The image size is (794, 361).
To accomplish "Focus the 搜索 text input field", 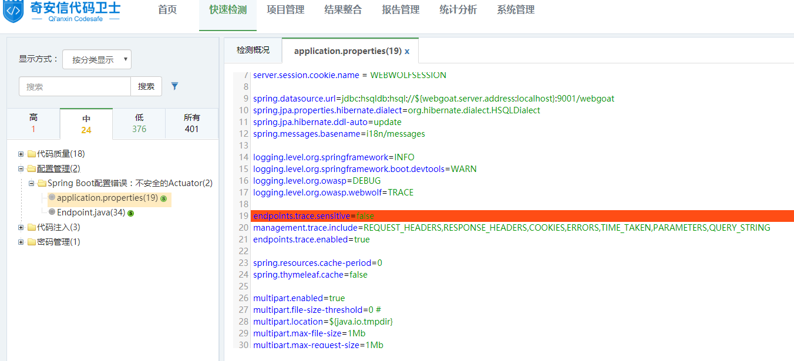I will click(75, 86).
